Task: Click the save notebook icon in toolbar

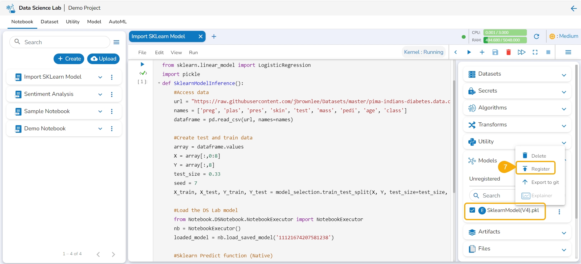Action: pos(495,52)
